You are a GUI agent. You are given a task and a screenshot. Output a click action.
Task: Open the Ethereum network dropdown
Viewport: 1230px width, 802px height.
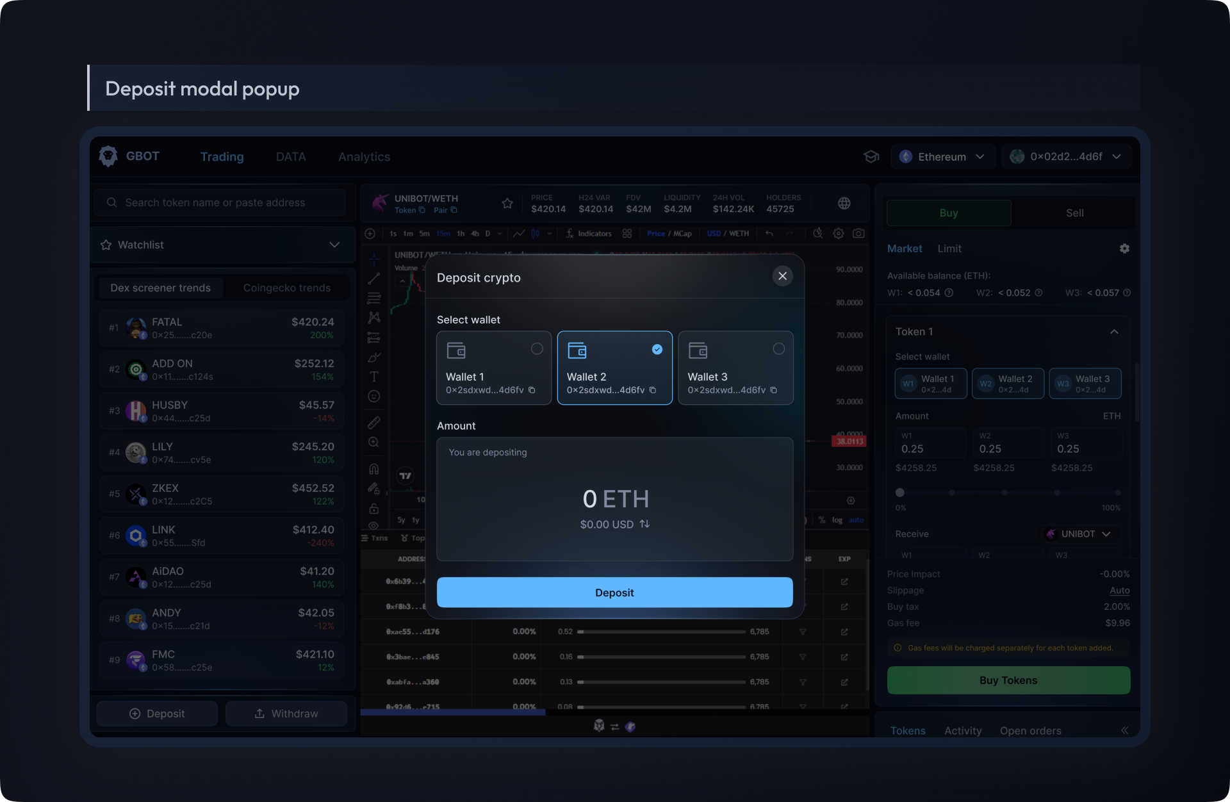(x=942, y=156)
